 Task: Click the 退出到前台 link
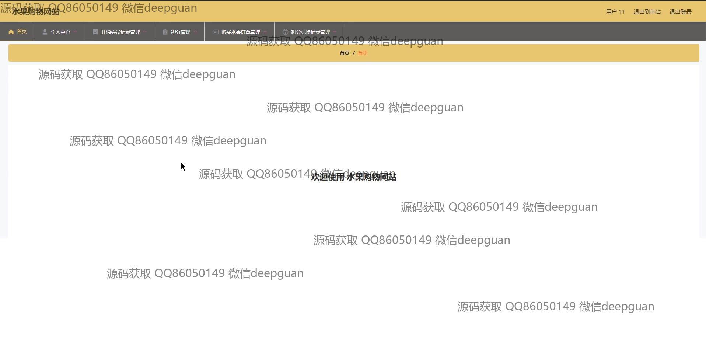[647, 12]
